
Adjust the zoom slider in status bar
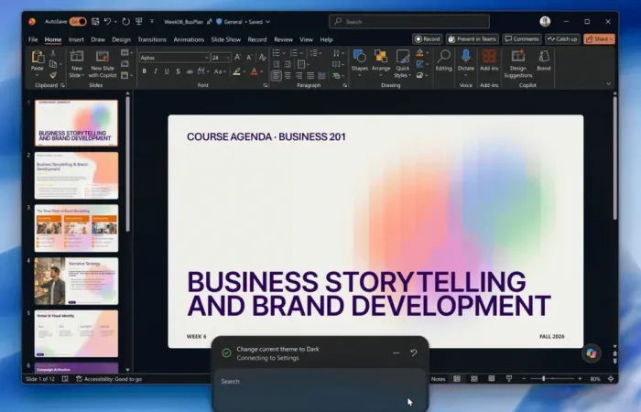point(551,379)
